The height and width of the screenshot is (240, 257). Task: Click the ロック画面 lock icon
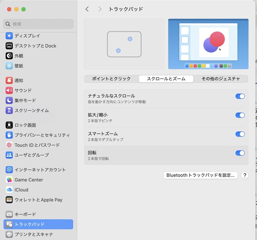[9, 125]
